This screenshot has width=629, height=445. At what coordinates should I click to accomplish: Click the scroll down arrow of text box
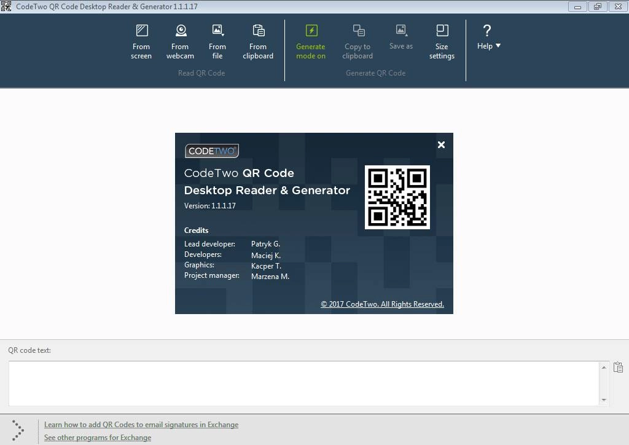(x=604, y=400)
